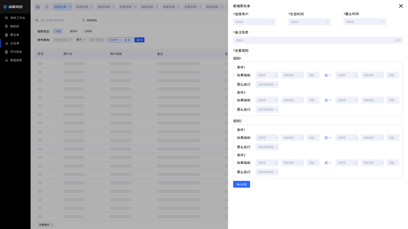This screenshot has width=408, height=229.
Task: Click the 审核工作台 sidebar icon
Action: [x=6, y=18]
